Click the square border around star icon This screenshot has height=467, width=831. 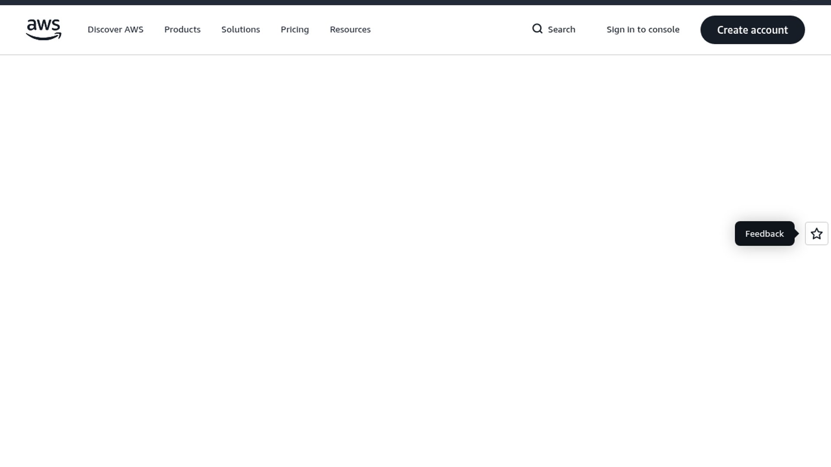(807, 234)
